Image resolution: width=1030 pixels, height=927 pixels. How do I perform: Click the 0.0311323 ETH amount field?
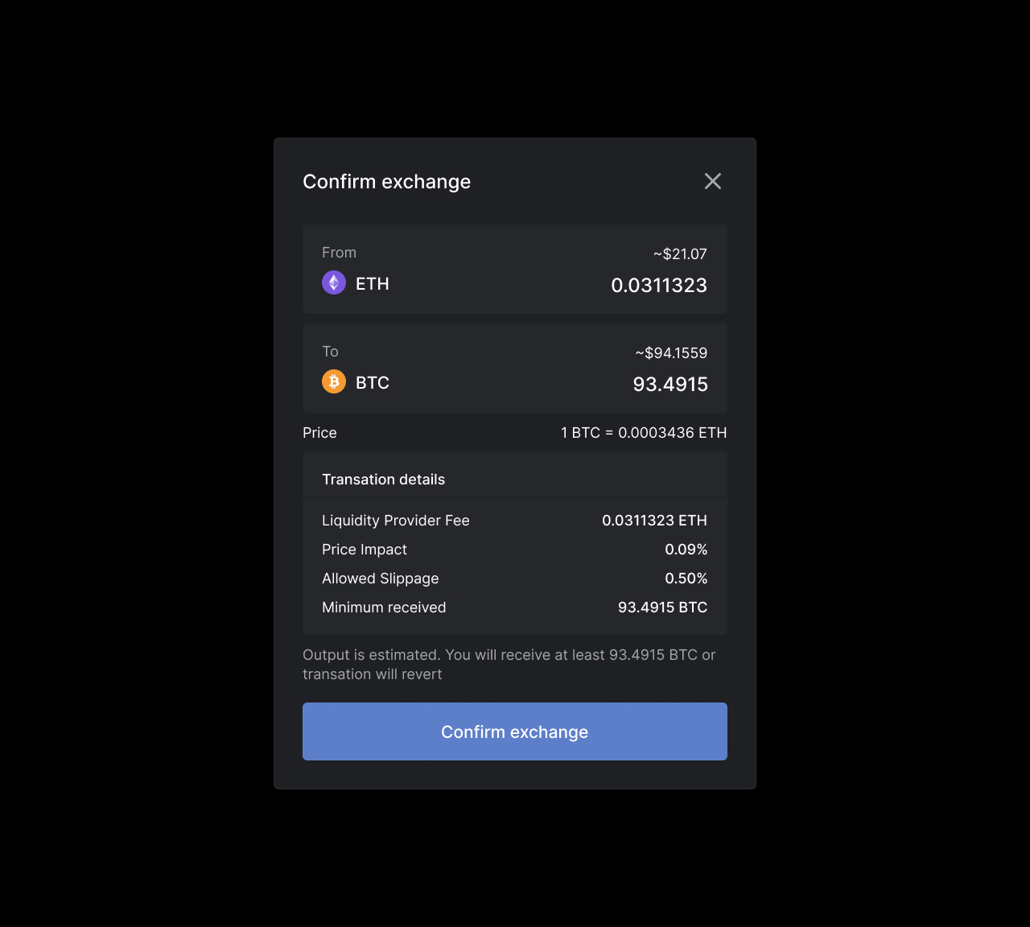point(659,286)
